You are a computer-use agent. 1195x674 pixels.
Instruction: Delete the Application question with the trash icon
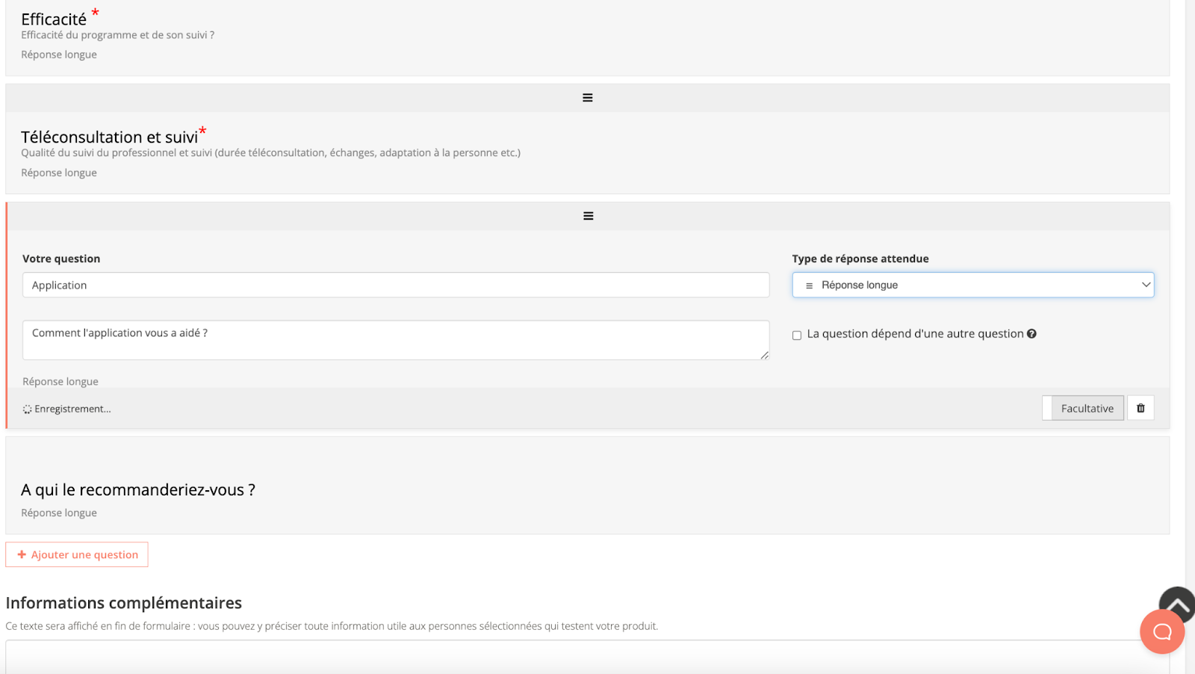tap(1140, 408)
